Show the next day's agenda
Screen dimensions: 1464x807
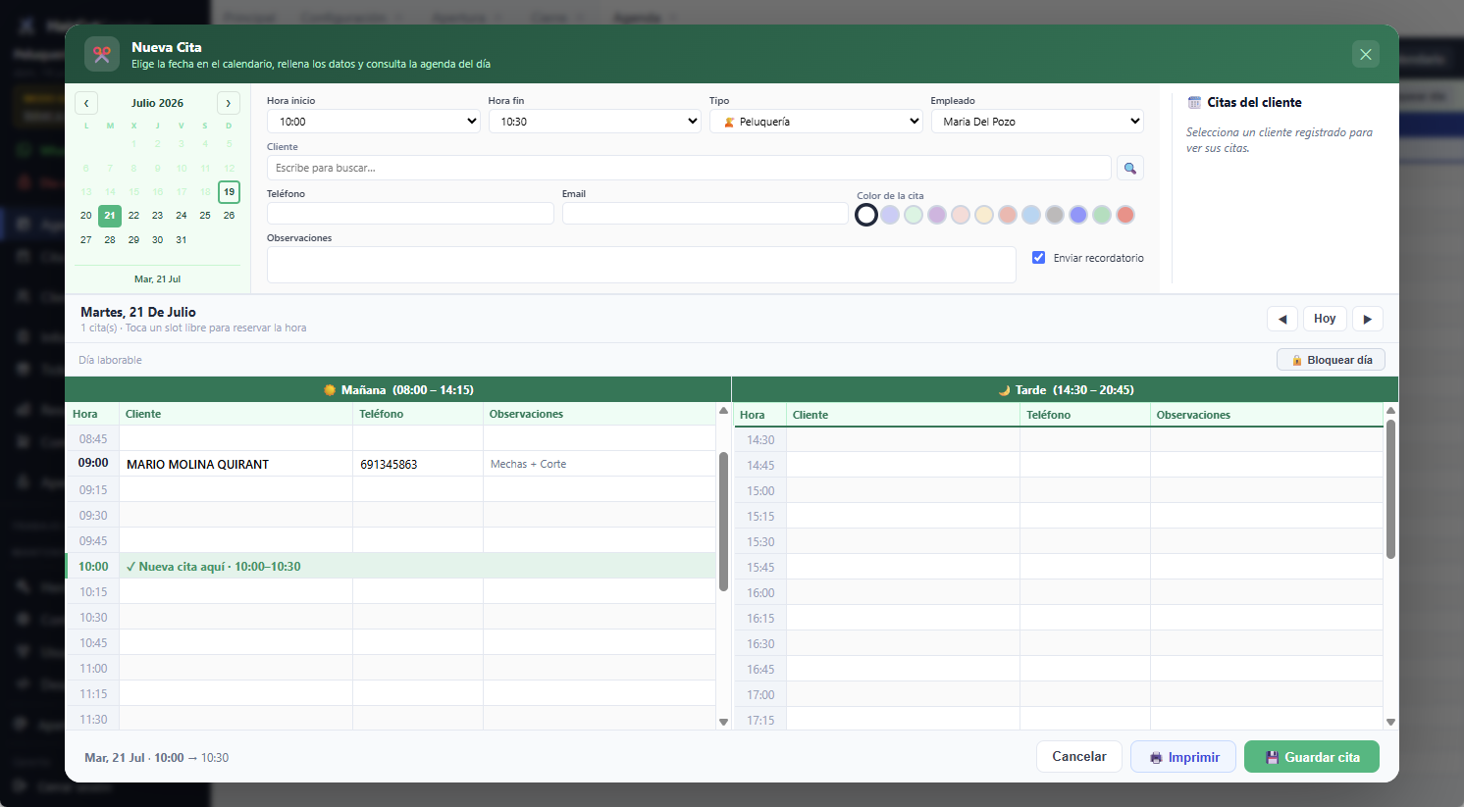pyautogui.click(x=1368, y=319)
